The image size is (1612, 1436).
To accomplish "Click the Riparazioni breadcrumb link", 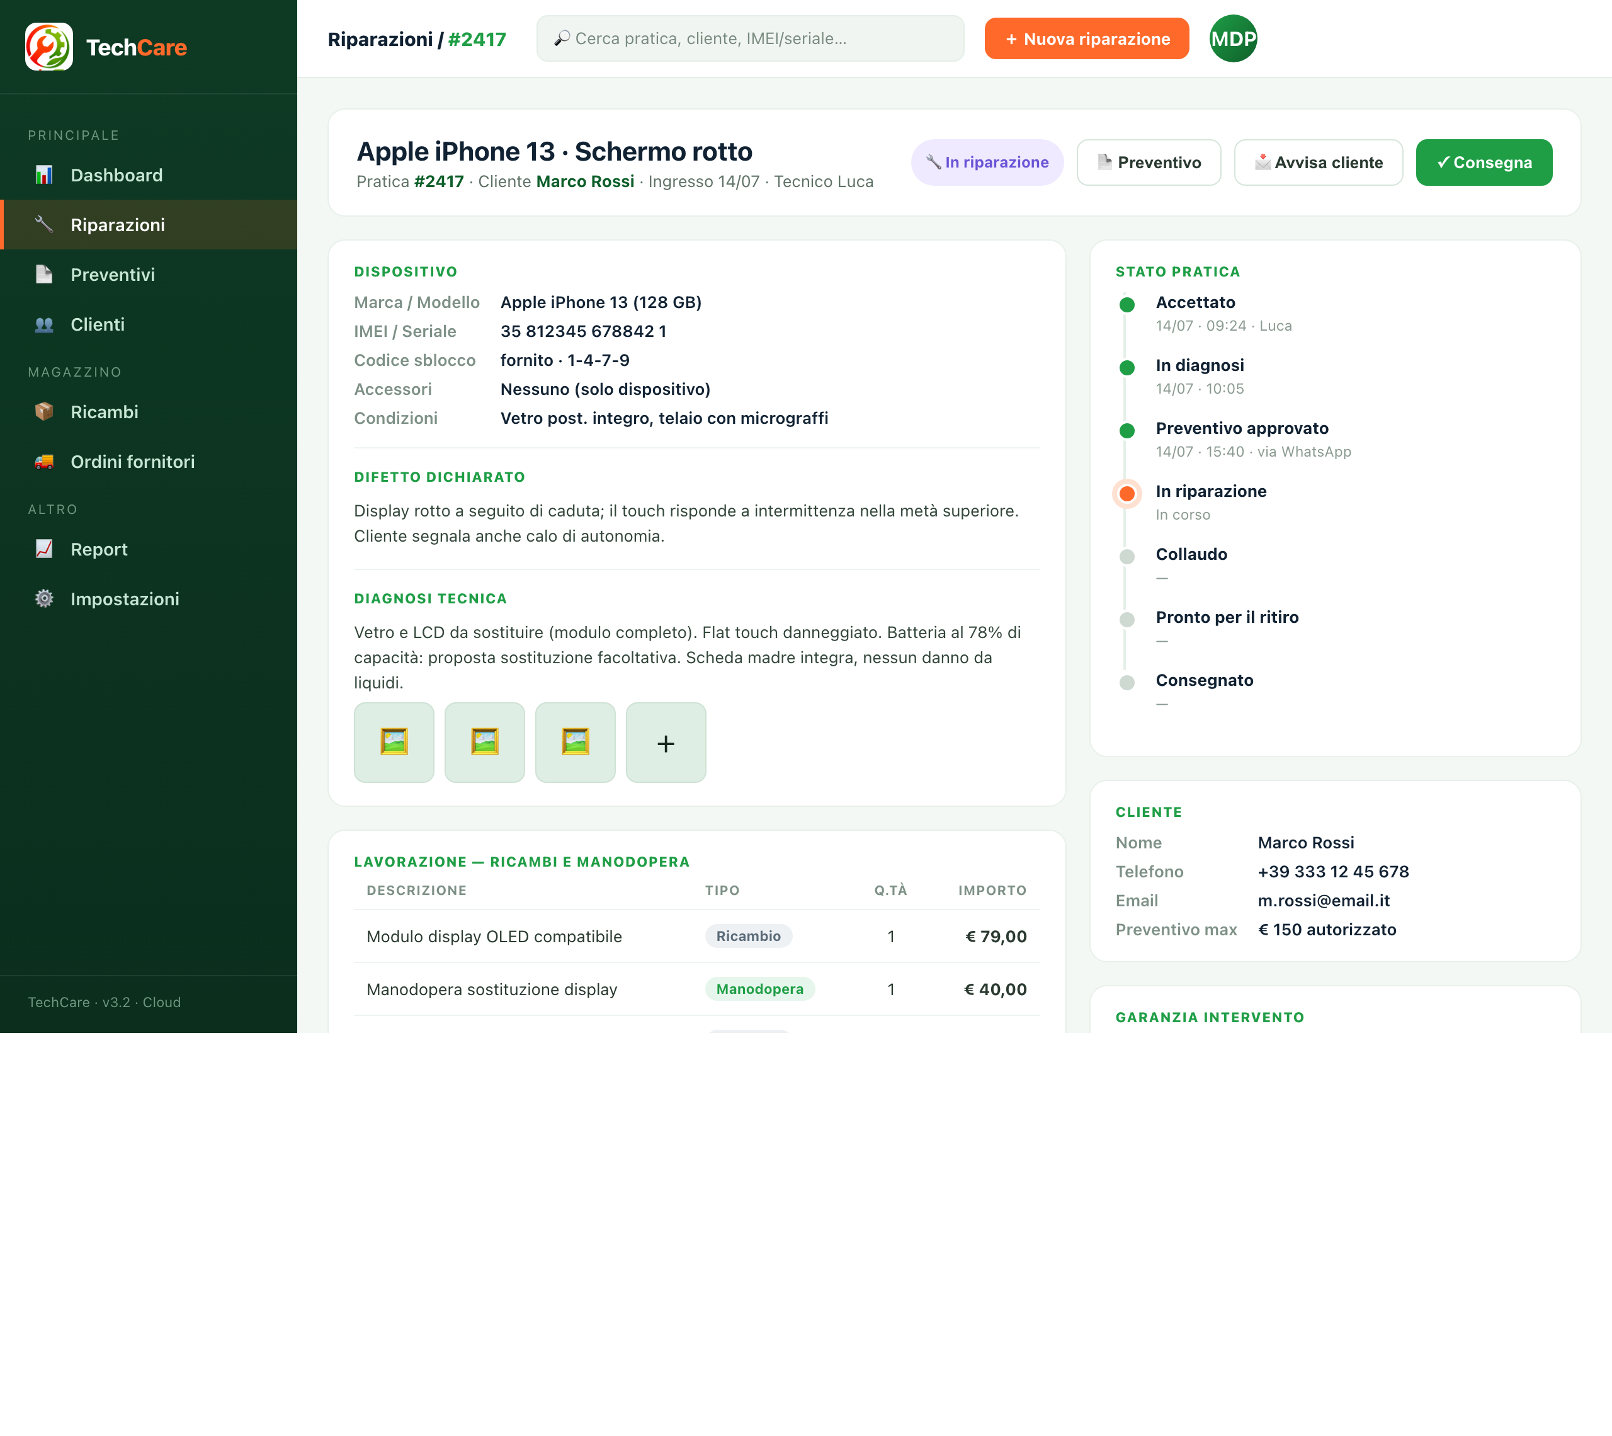I will point(380,40).
